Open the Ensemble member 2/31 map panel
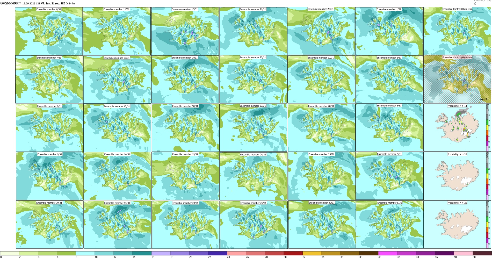The width and height of the screenshot is (492, 259). [389, 80]
